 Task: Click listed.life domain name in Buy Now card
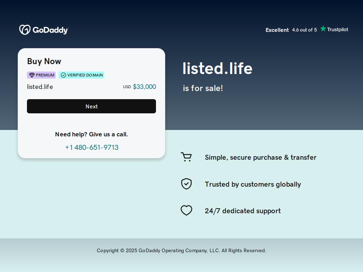[x=40, y=87]
